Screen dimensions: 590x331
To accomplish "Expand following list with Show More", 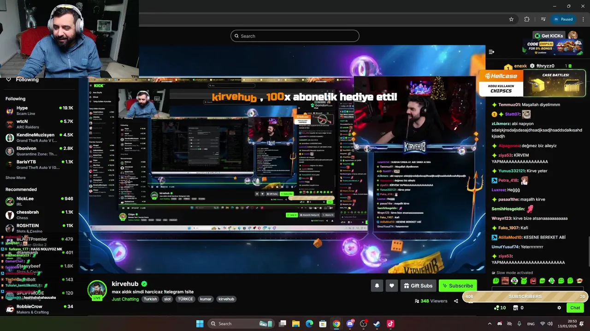I will (x=16, y=177).
